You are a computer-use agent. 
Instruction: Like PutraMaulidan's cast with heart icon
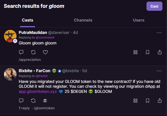click(x=45, y=52)
